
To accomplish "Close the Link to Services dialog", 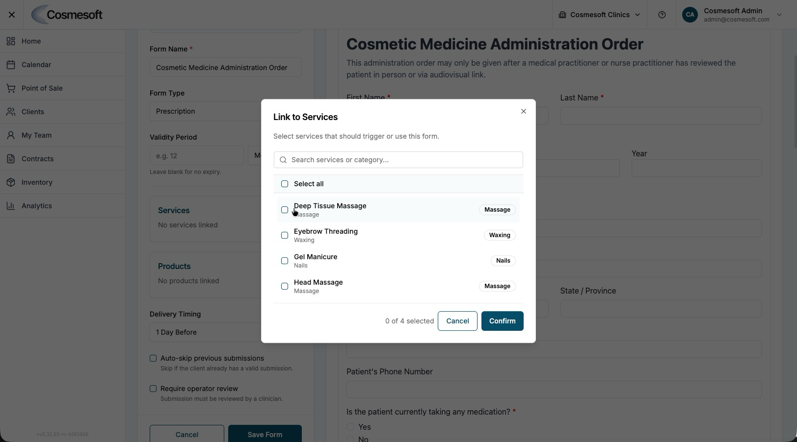I will pyautogui.click(x=524, y=111).
